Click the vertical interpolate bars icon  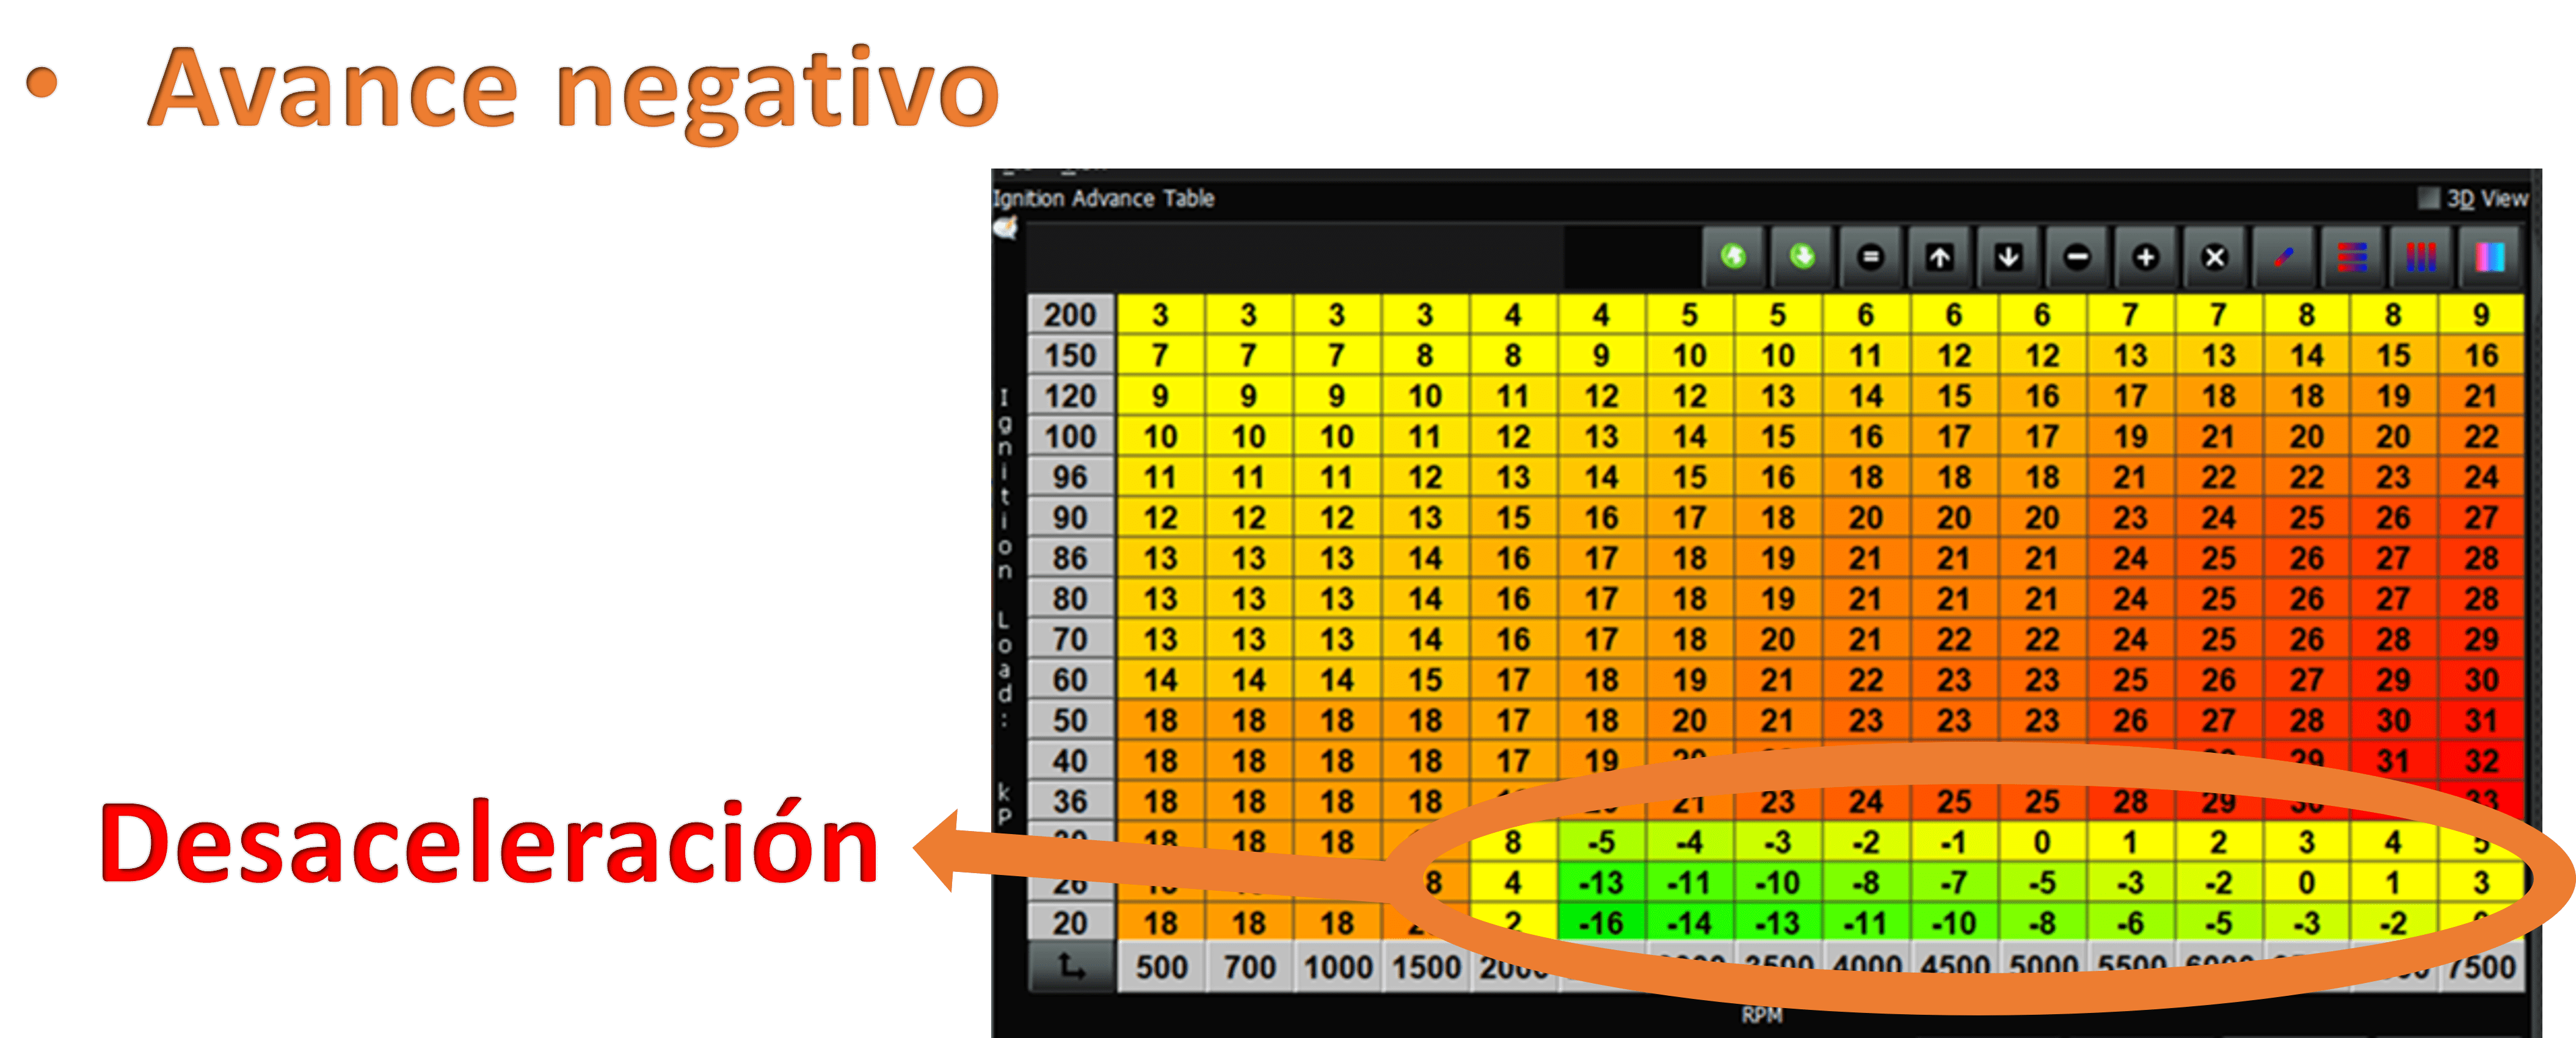[x=2421, y=257]
